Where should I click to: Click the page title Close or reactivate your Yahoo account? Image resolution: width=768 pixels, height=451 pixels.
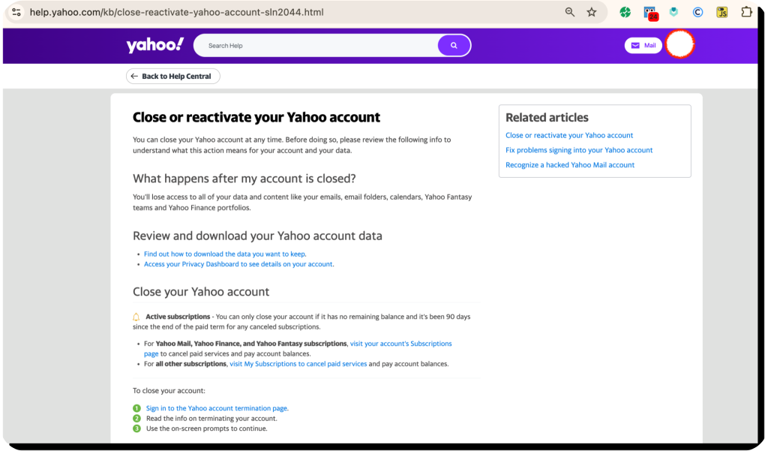(x=256, y=117)
